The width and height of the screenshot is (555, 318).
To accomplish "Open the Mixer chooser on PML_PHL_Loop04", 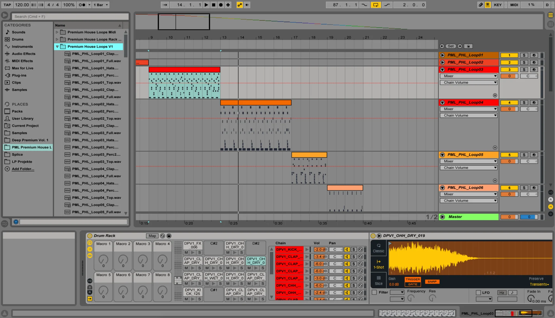I will (469, 109).
